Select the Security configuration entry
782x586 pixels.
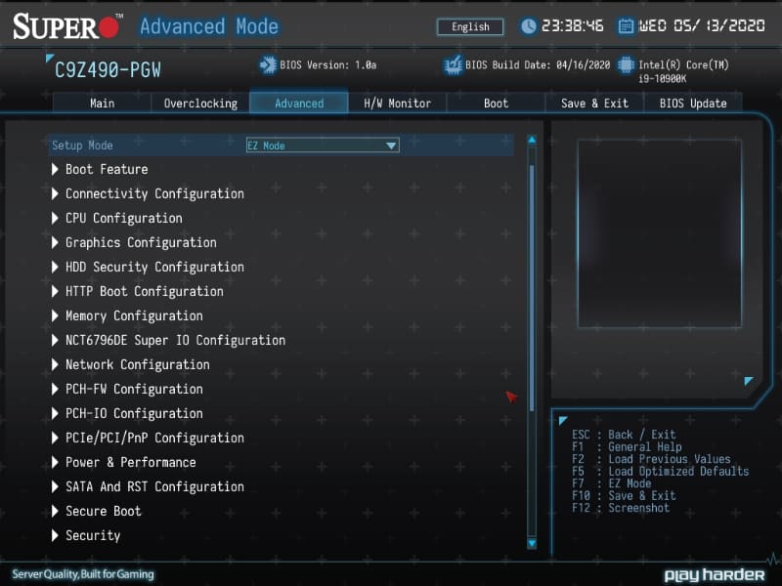[95, 535]
